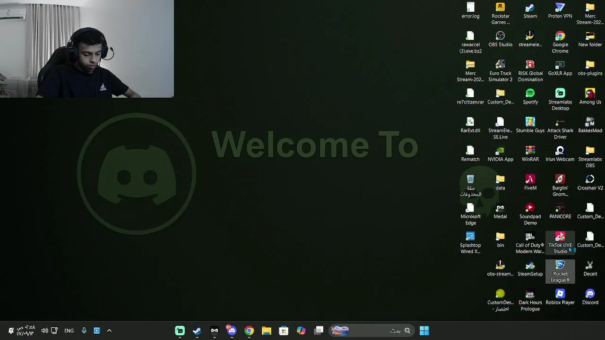The image size is (605, 340).
Task: Select the error.log file
Action: [x=470, y=11]
